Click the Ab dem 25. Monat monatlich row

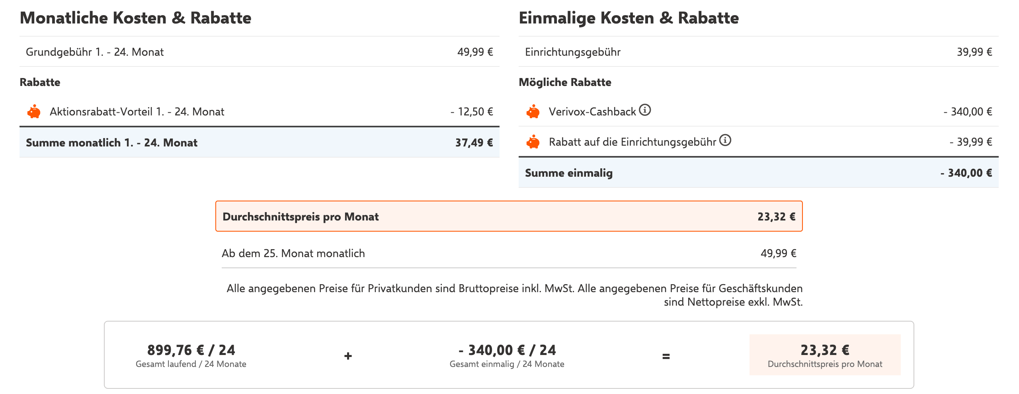pos(509,254)
